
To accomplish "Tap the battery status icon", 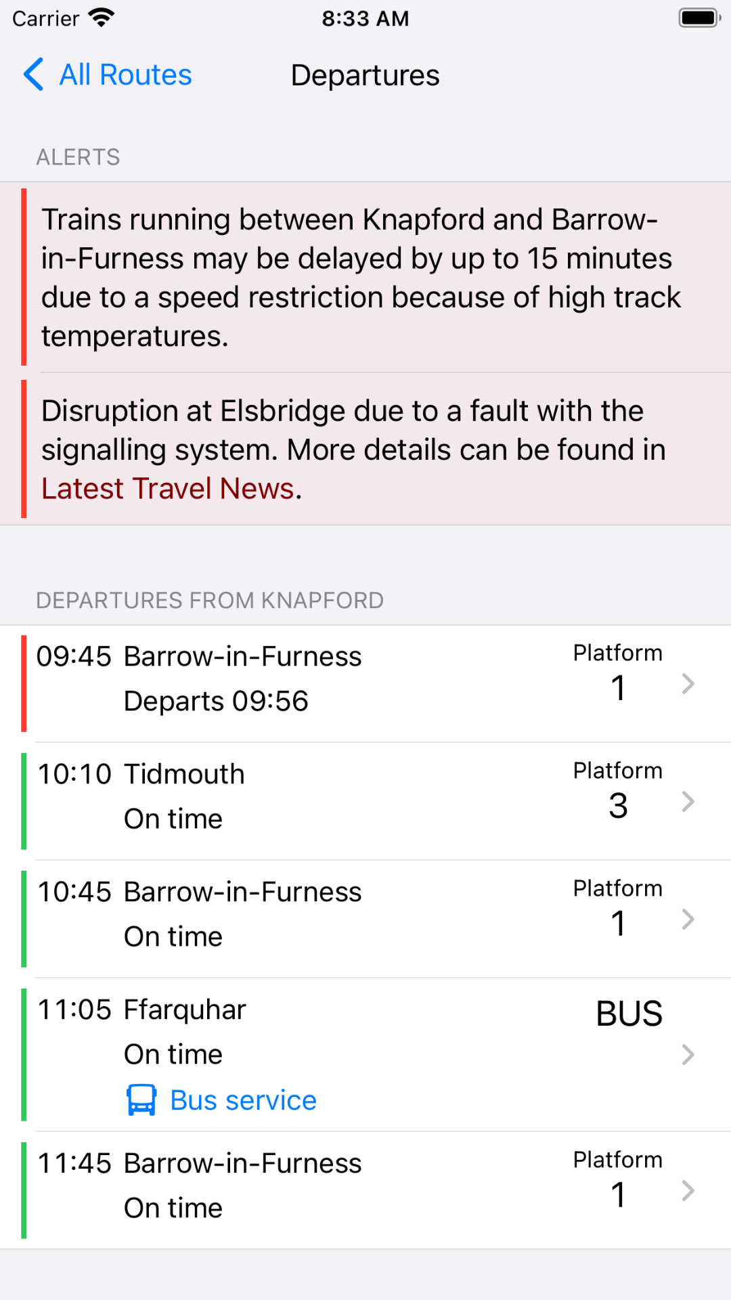I will coord(699,18).
